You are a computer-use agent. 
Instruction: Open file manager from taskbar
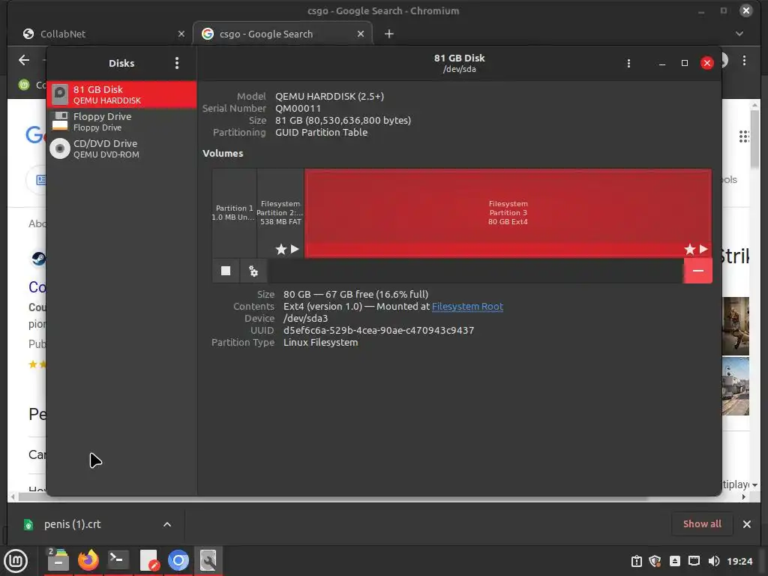point(58,560)
